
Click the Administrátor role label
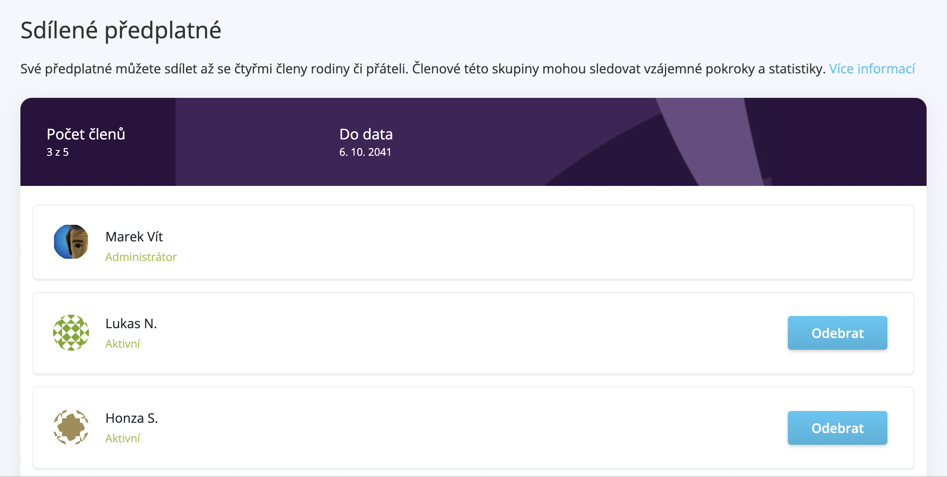[141, 257]
